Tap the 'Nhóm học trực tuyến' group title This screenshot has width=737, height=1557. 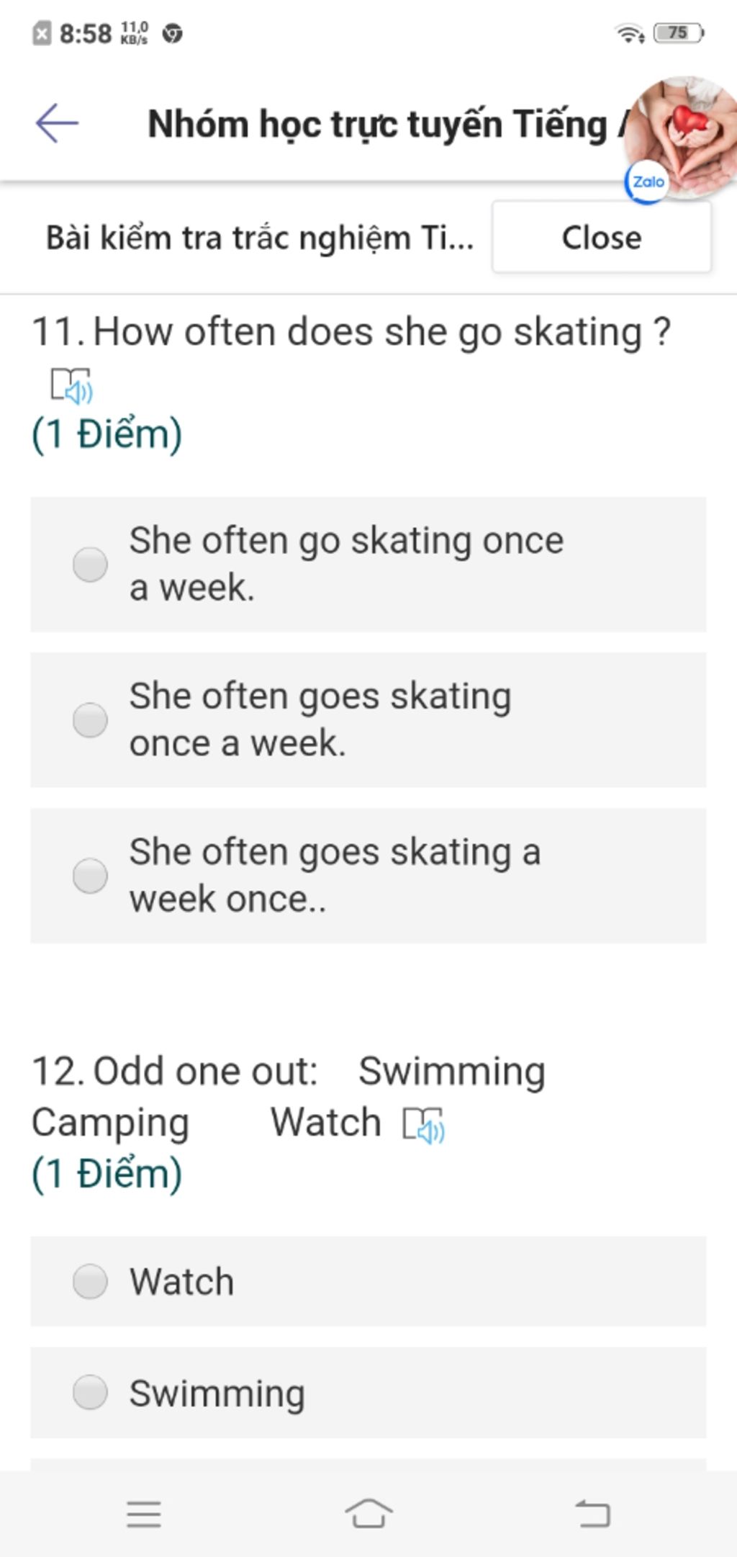[378, 124]
